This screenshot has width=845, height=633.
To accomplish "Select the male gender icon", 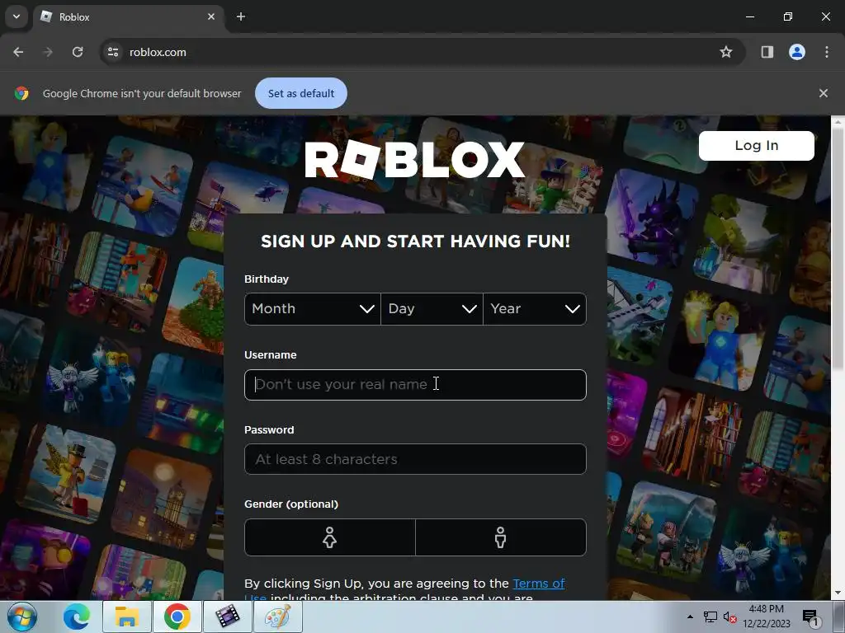I will point(501,537).
